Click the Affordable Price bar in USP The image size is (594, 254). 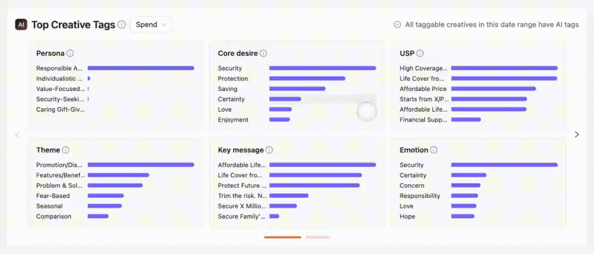click(493, 89)
